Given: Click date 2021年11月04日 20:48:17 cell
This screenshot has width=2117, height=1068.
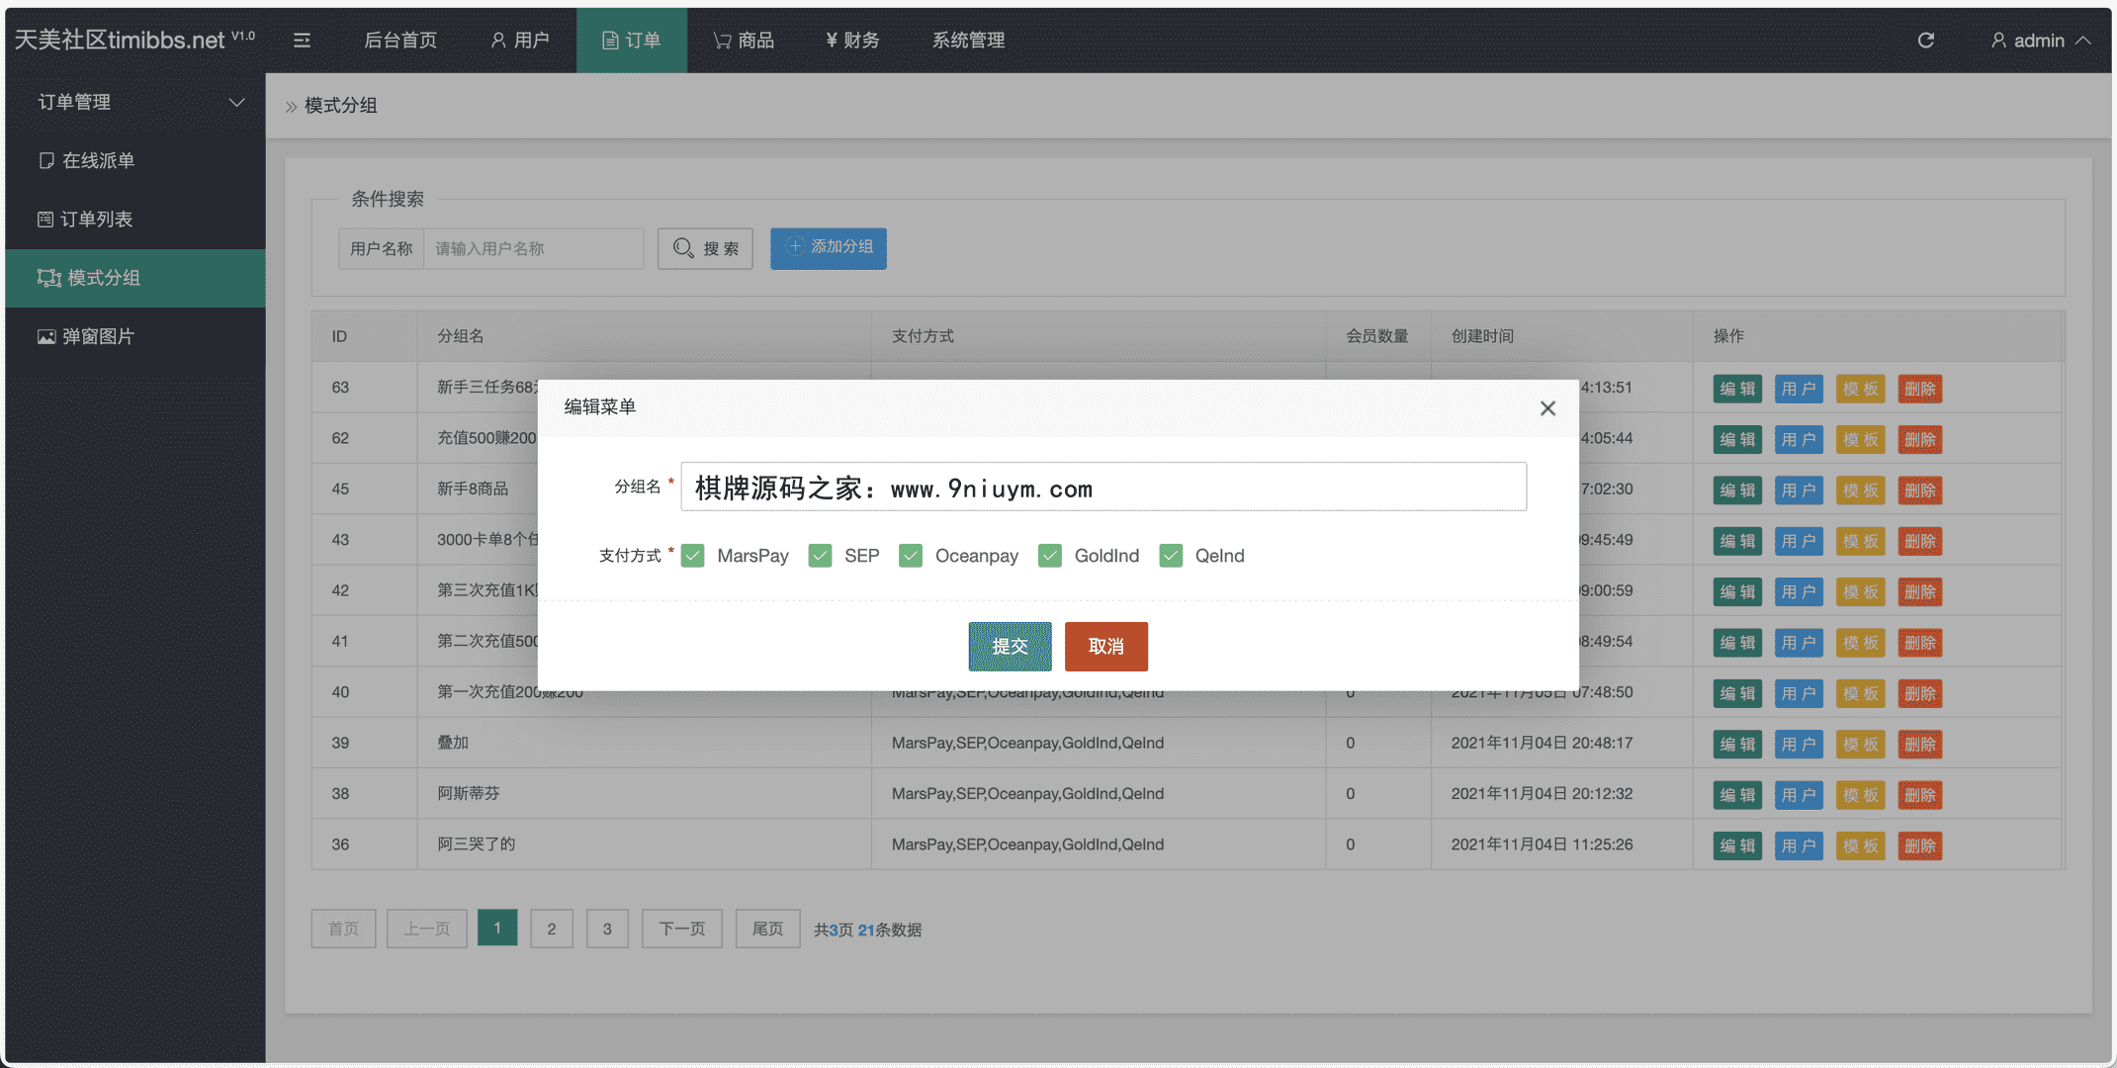Looking at the screenshot, I should 1542,743.
